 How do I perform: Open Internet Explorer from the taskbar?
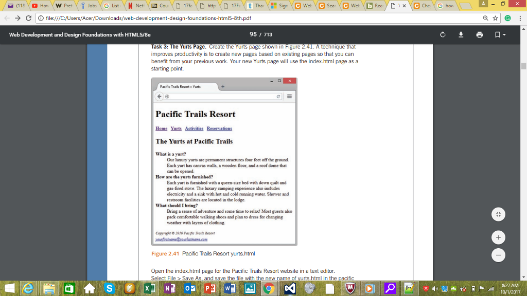point(28,288)
